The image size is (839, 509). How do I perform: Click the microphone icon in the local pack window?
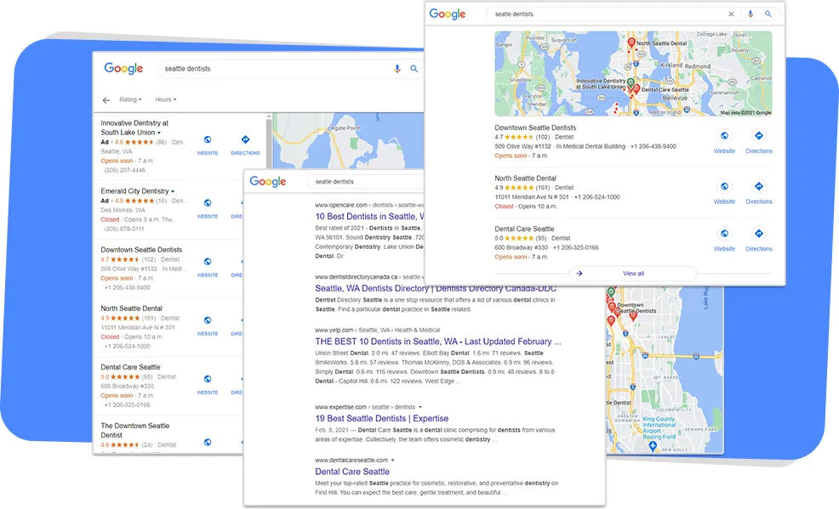click(751, 14)
